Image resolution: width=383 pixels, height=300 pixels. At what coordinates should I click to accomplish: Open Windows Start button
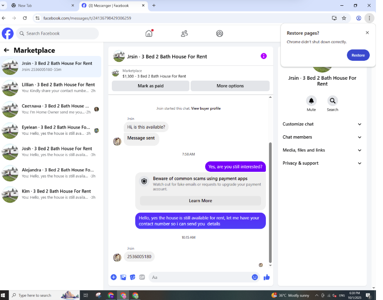pos(3,295)
